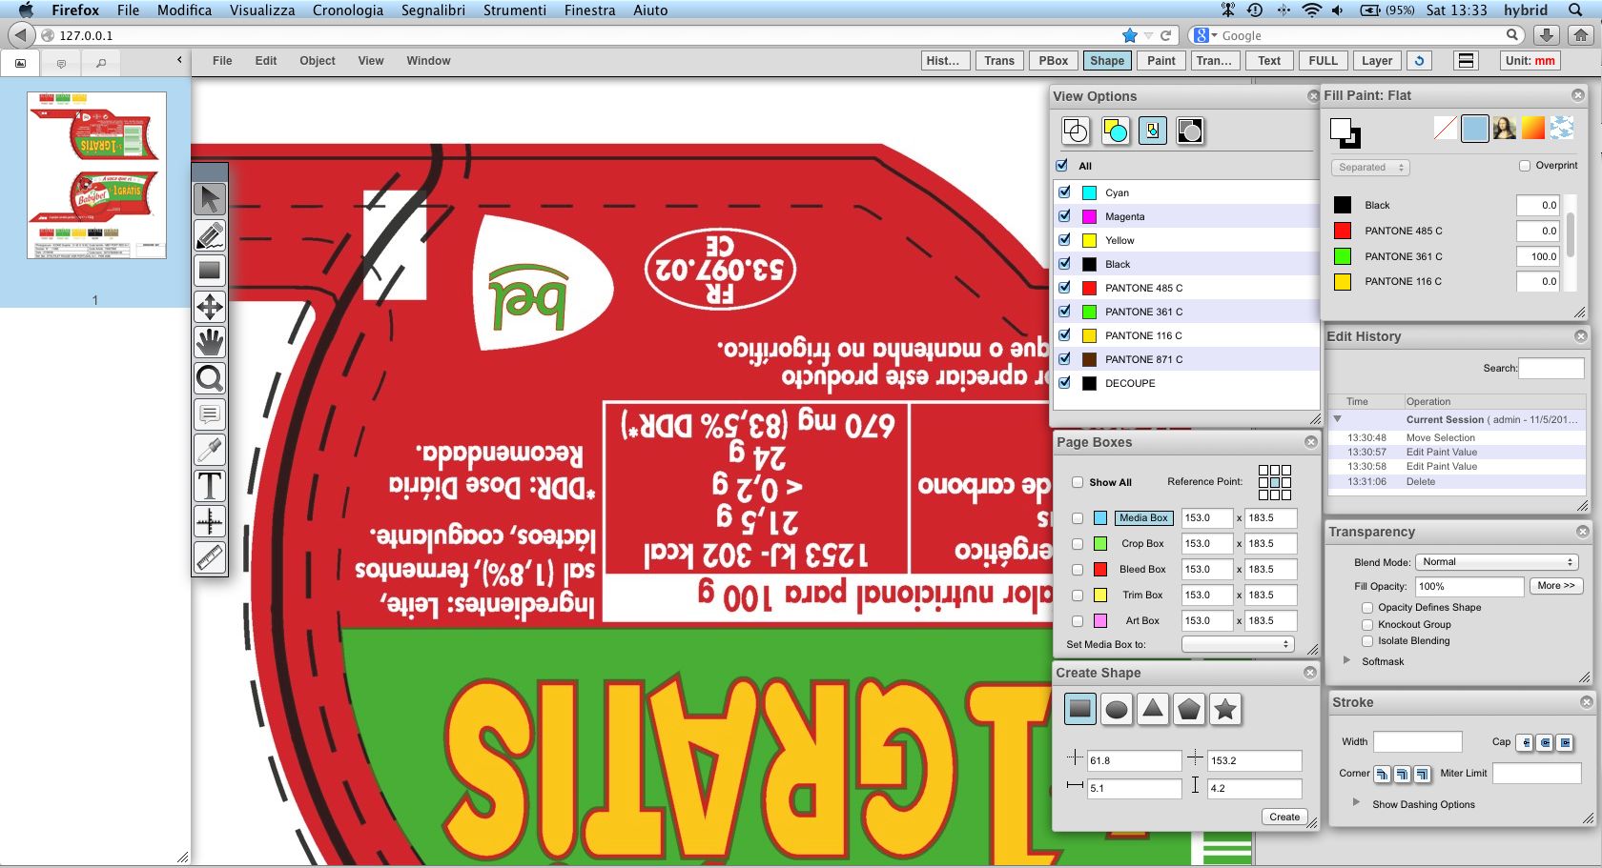Check Show All page boxes
The width and height of the screenshot is (1602, 868).
(x=1078, y=482)
